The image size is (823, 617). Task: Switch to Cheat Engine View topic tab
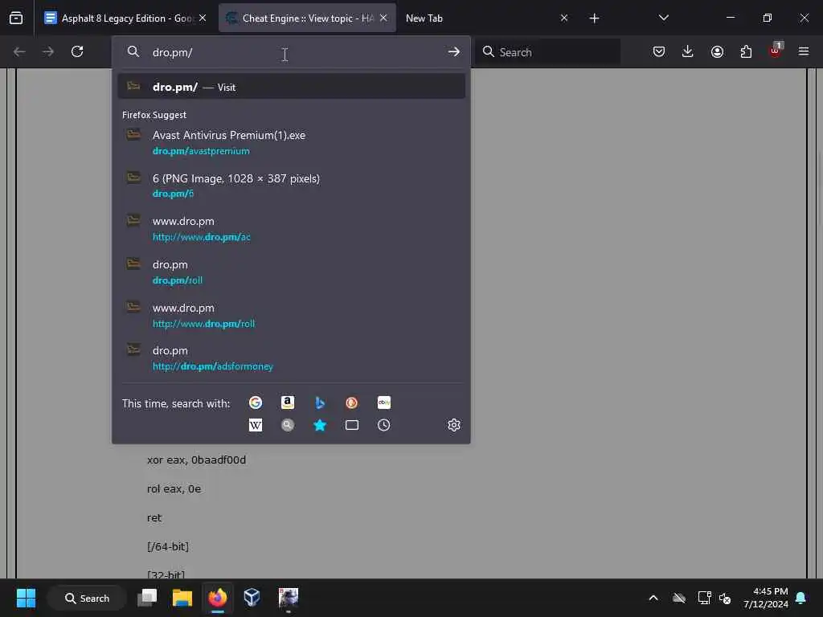point(307,18)
